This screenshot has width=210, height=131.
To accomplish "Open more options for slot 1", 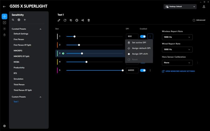I will (x=150, y=36).
